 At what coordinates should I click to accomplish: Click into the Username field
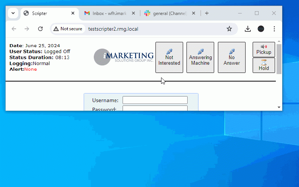point(155,100)
